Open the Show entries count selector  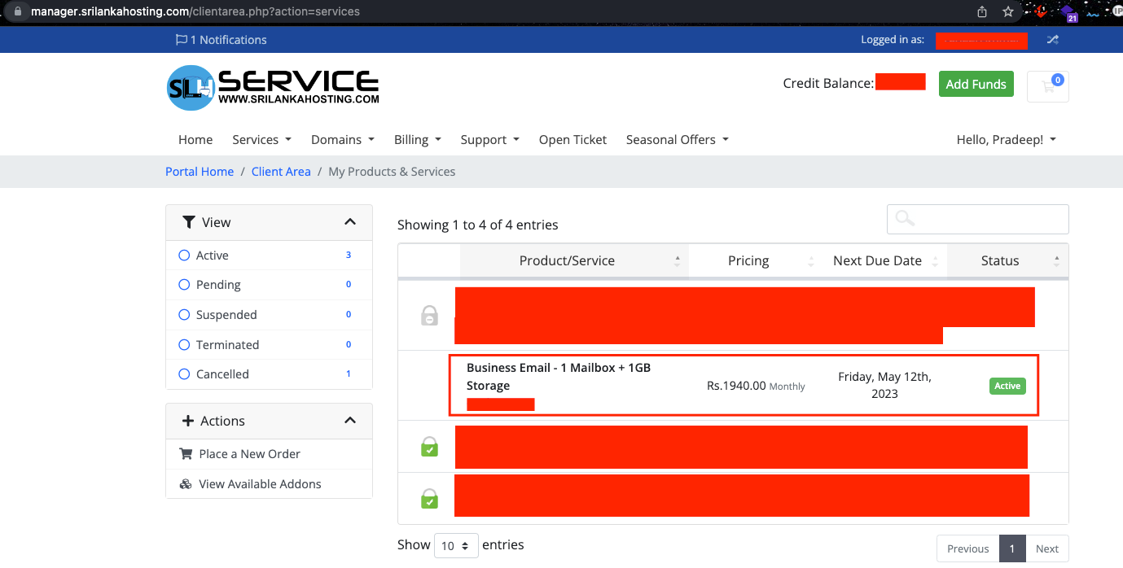455,545
